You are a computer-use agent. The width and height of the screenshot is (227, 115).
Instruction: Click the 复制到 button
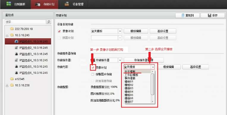(x=187, y=15)
